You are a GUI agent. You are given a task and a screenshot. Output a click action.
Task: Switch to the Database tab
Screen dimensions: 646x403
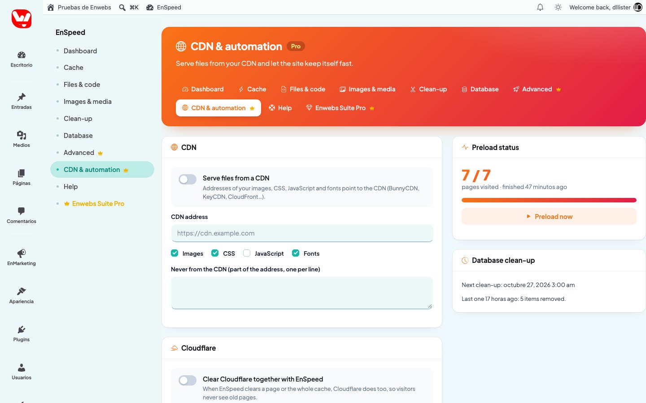[x=480, y=89]
